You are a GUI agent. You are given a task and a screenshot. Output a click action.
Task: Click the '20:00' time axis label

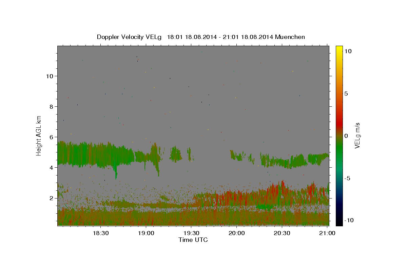(236, 233)
